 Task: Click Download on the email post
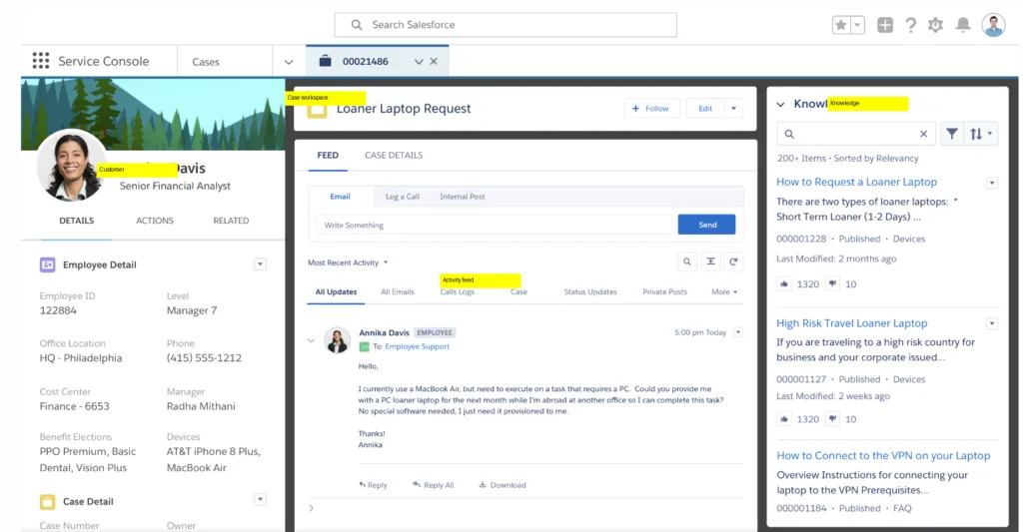pyautogui.click(x=503, y=485)
